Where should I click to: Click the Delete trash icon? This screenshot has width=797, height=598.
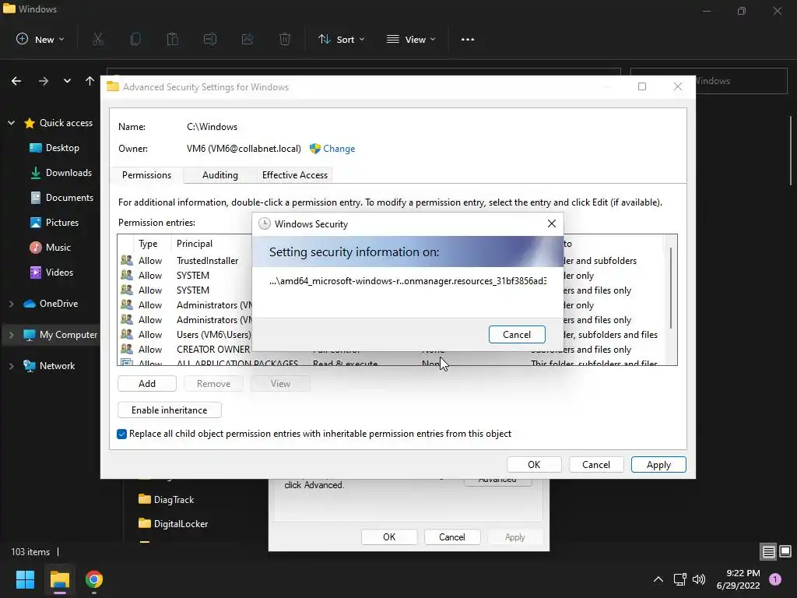pyautogui.click(x=285, y=39)
